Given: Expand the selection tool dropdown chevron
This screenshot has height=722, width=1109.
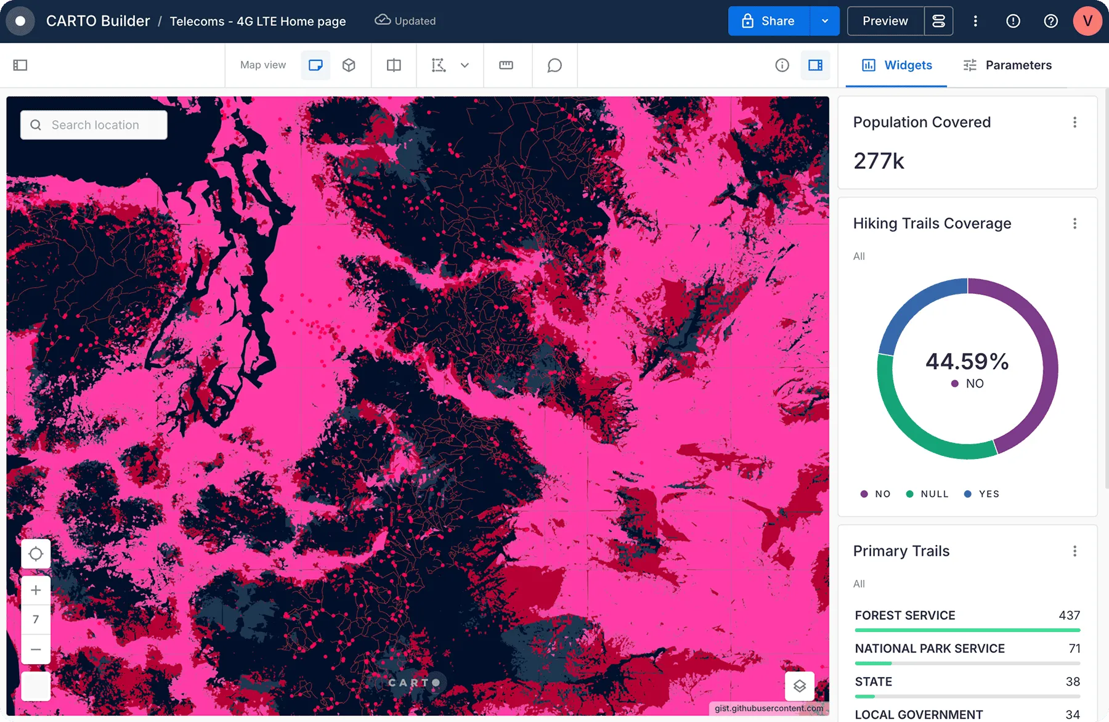Looking at the screenshot, I should click(465, 65).
